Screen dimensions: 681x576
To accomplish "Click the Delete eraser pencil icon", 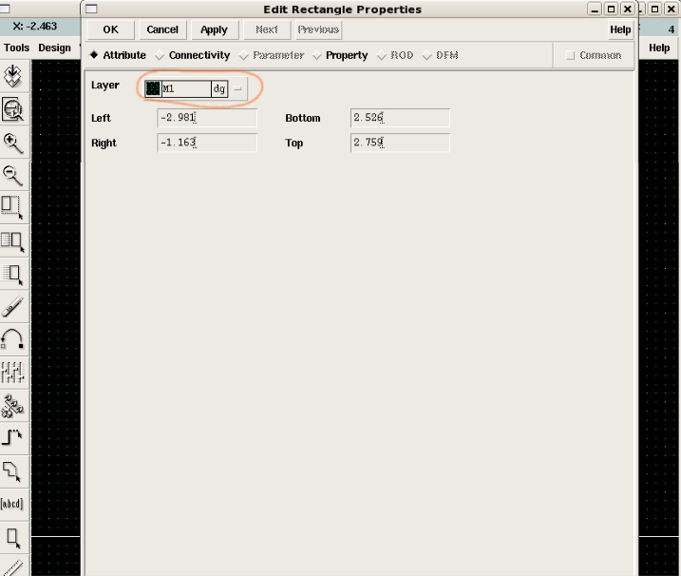I will click(x=13, y=306).
